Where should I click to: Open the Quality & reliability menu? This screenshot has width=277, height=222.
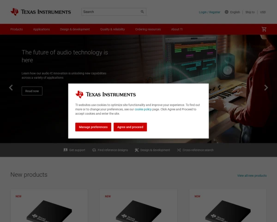click(112, 29)
